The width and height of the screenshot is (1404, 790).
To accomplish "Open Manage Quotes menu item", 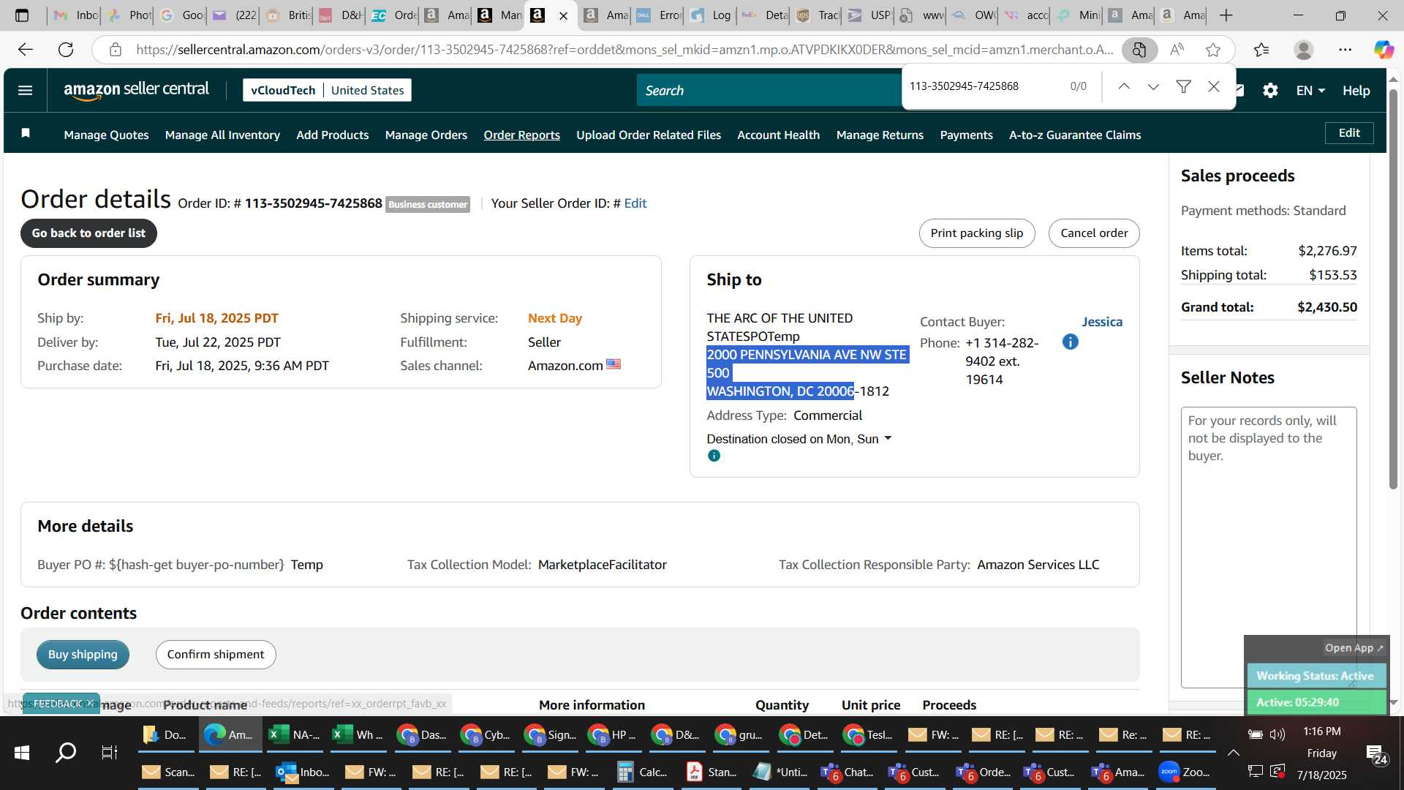I will coord(106,135).
